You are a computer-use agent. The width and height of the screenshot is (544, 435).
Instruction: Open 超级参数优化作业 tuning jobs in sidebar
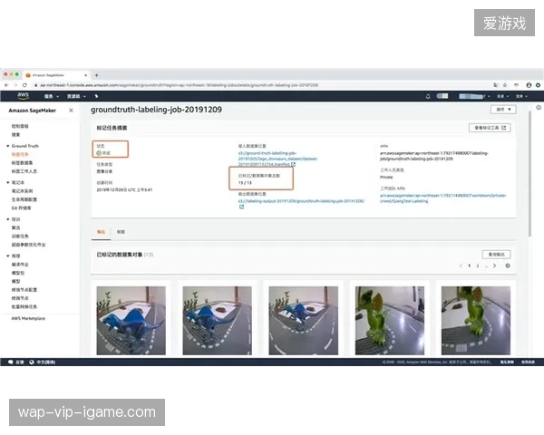click(x=28, y=245)
